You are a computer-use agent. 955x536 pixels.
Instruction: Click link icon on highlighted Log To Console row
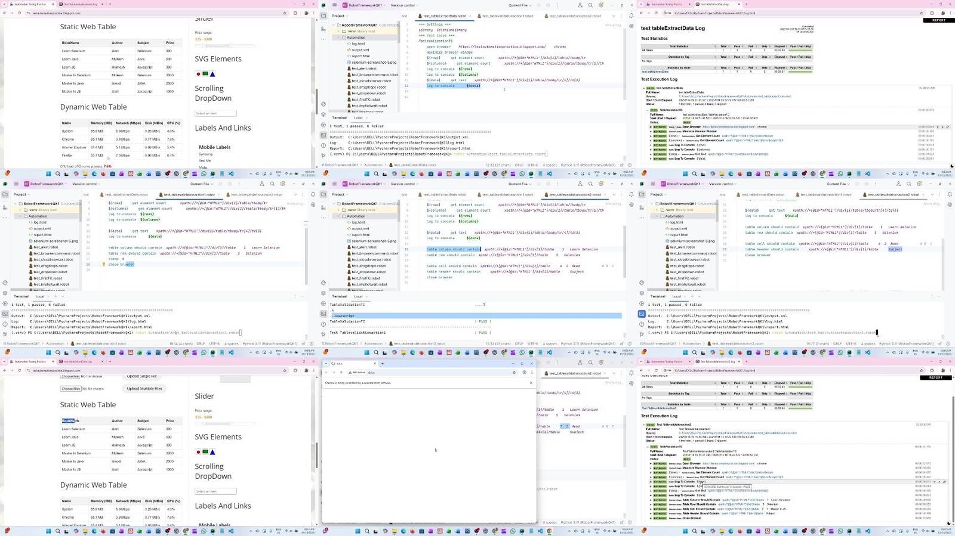[x=945, y=482]
